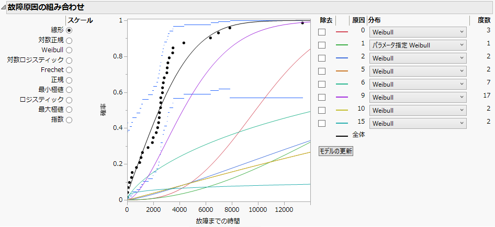Open distribution dropdown for cause 10

(x=418, y=111)
